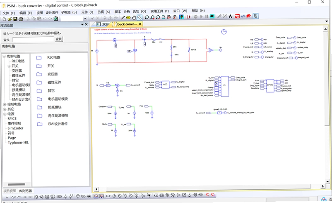Click the second red C block icon
The image size is (332, 203).
(x=213, y=195)
